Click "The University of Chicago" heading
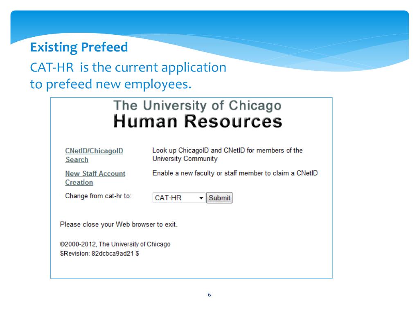This screenshot has height=314, width=419. pyautogui.click(x=198, y=105)
